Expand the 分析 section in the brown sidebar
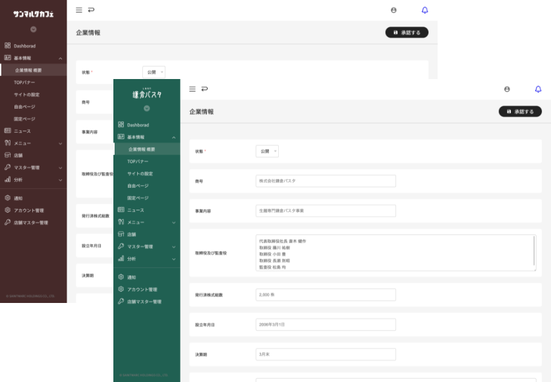This screenshot has height=382, width=551. pyautogui.click(x=61, y=180)
